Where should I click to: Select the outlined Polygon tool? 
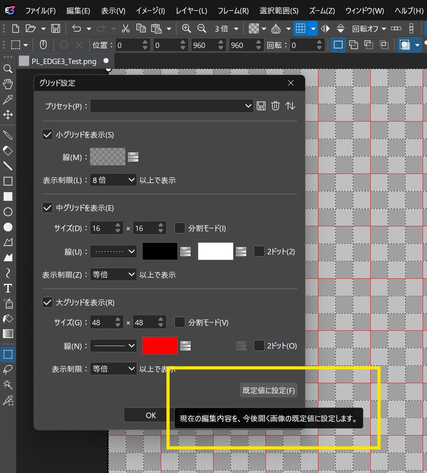pyautogui.click(x=8, y=242)
